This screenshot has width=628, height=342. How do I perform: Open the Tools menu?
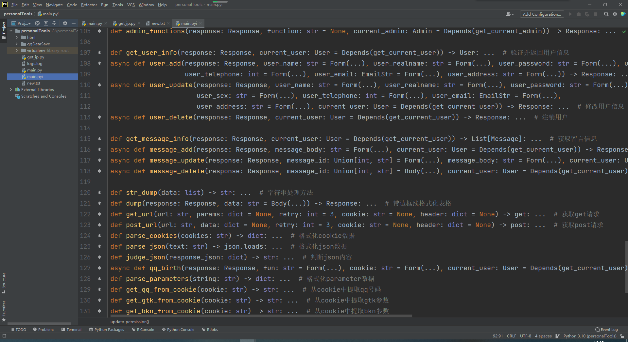coord(117,5)
